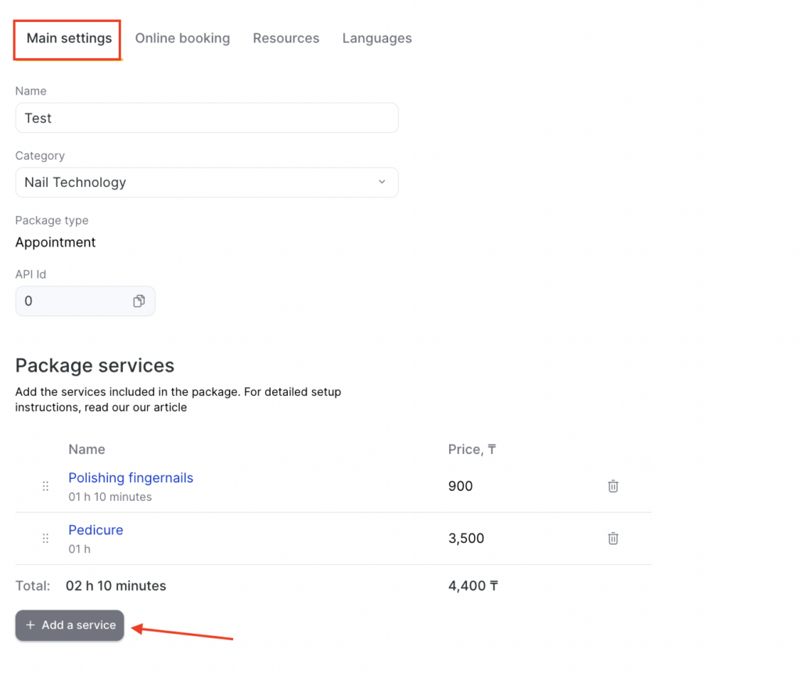This screenshot has width=801, height=680.
Task: Click the chevron arrow in Category field
Action: pyautogui.click(x=382, y=182)
